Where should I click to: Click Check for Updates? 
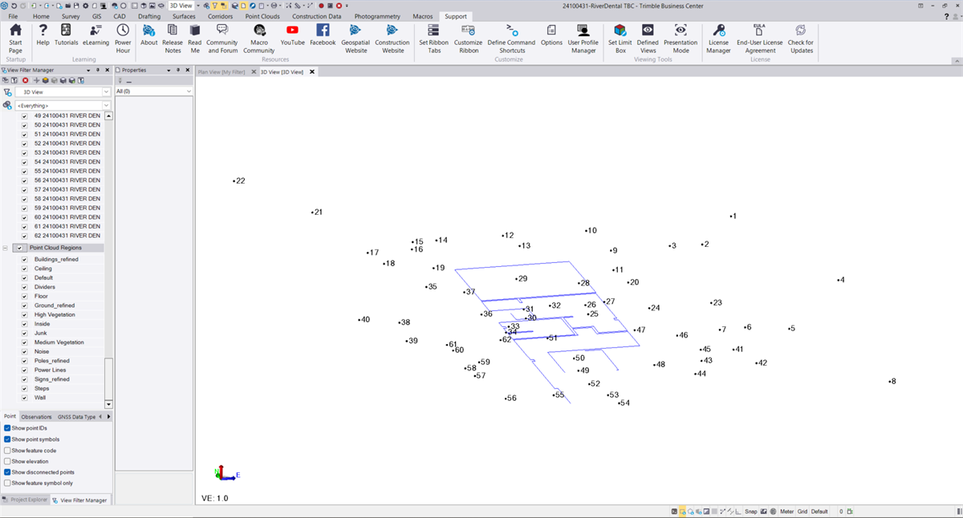[800, 38]
